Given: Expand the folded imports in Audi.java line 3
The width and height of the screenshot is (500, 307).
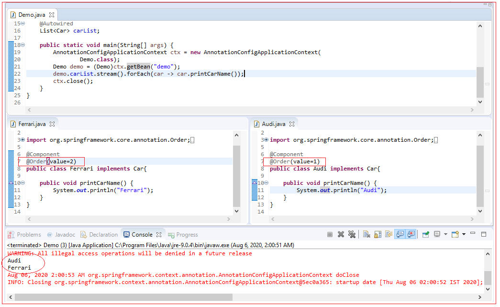Looking at the screenshot, I should tap(266, 140).
